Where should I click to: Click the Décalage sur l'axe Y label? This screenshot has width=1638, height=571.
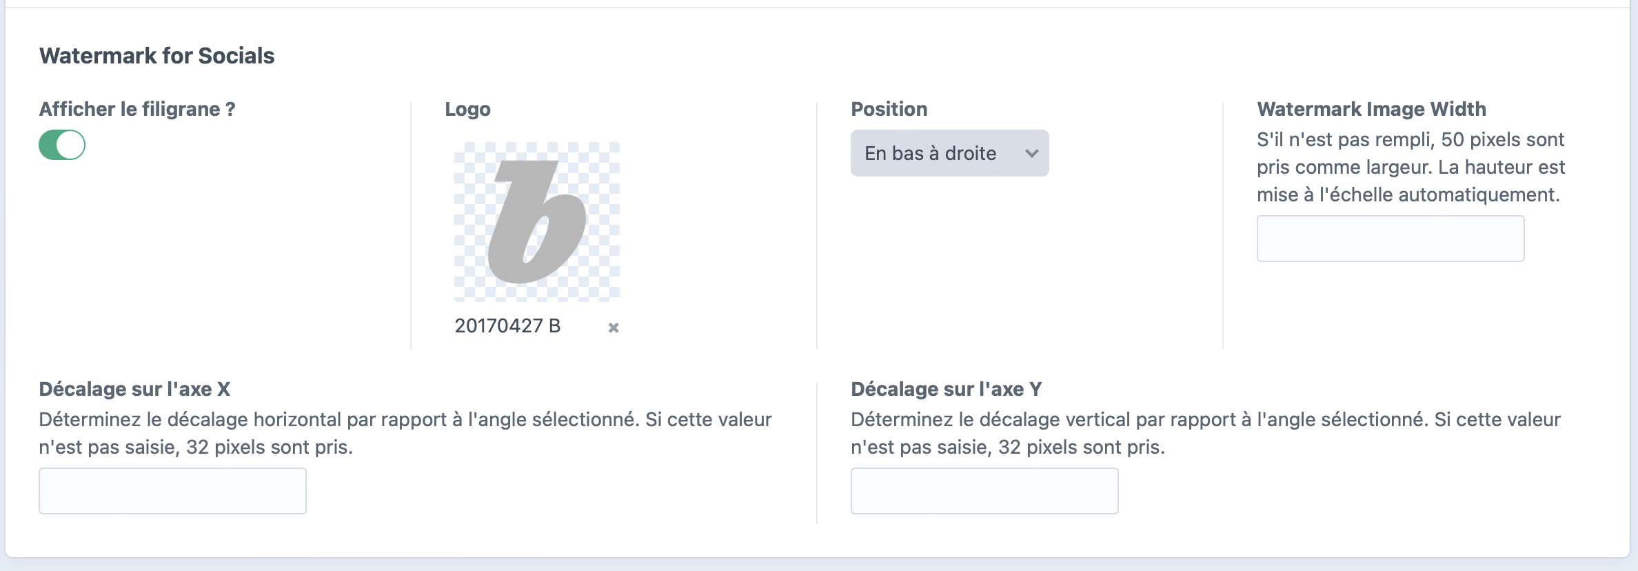point(946,389)
